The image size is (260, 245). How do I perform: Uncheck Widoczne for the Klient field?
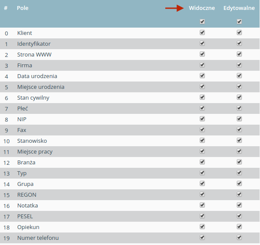(202, 32)
